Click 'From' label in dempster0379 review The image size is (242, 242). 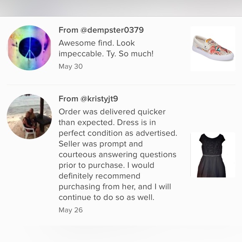[x=68, y=30]
